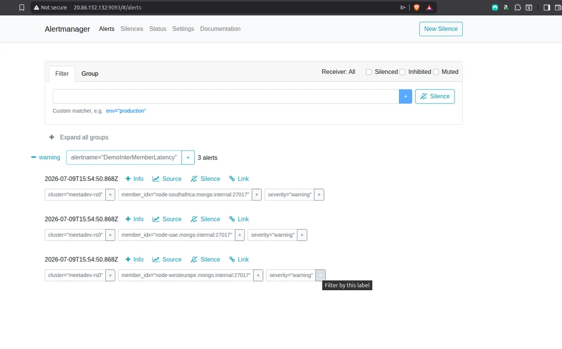Open the Documentation link in navbar

tap(220, 29)
